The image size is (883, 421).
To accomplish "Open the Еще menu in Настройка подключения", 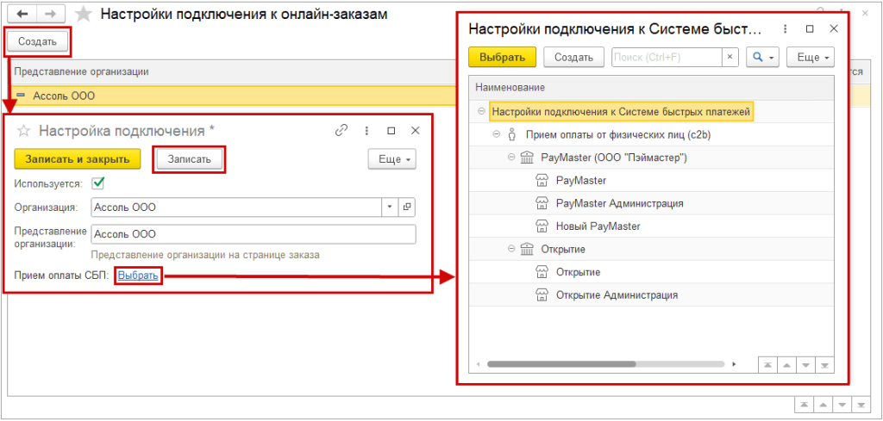I will coord(391,159).
